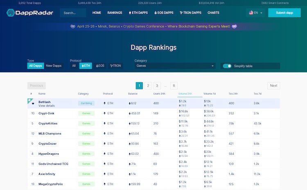Image resolution: width=307 pixels, height=190 pixels.
Task: Expand the Category Games dropdown
Action: [x=175, y=66]
